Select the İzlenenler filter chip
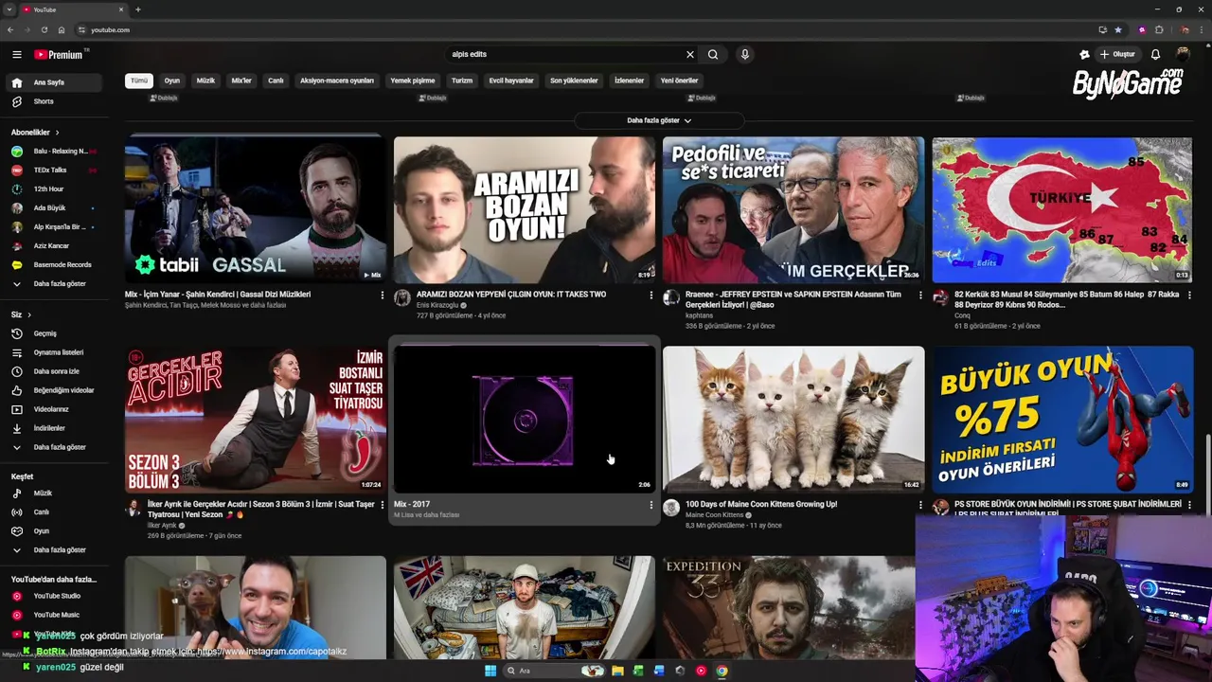 pyautogui.click(x=630, y=81)
